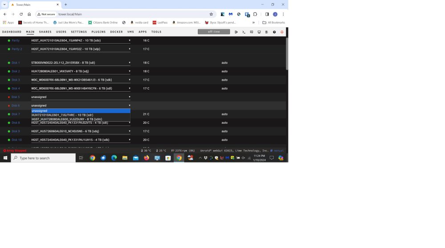Open the Disk 9 device dropdown
Screen dimensions: 445x248
(x=81, y=131)
